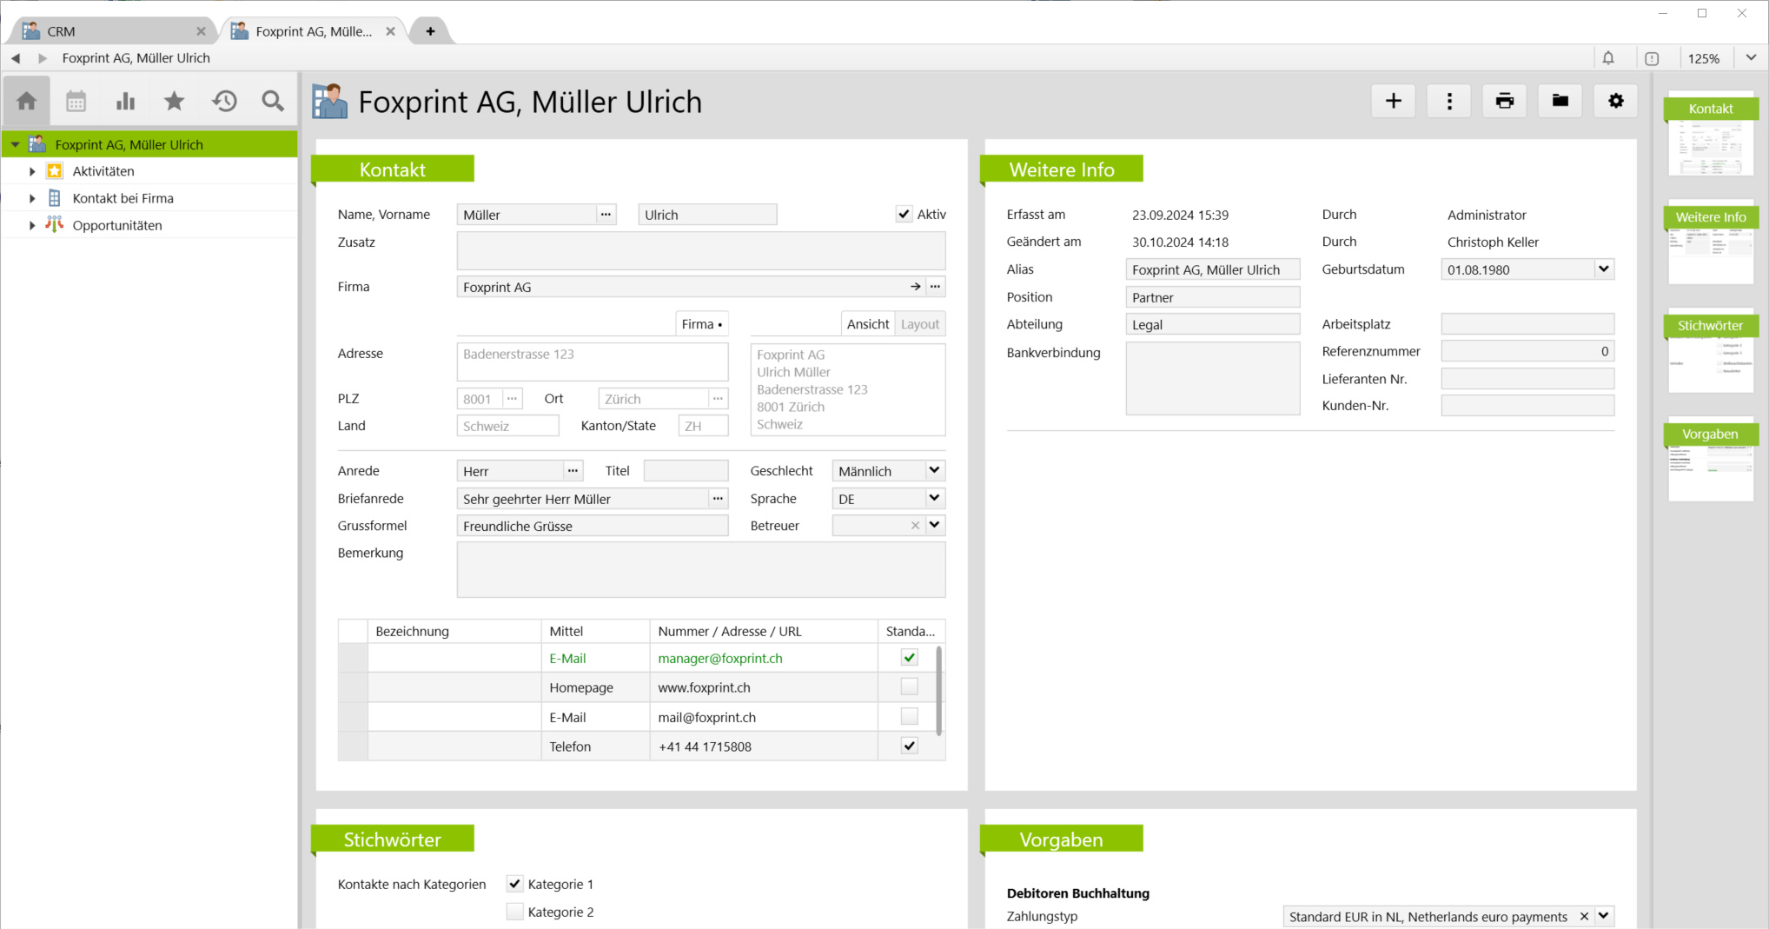Open the settings gear icon
The height and width of the screenshot is (929, 1769).
tap(1615, 101)
